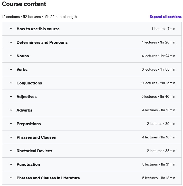The image size is (183, 186).
Task: Click How to use this course title
Action: [x=38, y=29]
